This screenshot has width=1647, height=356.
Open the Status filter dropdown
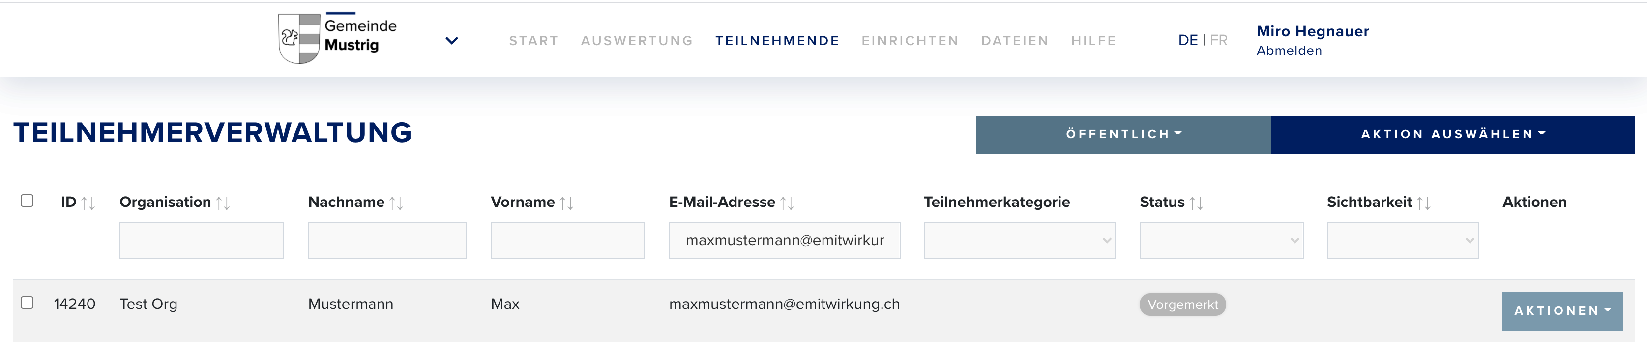(x=1221, y=240)
